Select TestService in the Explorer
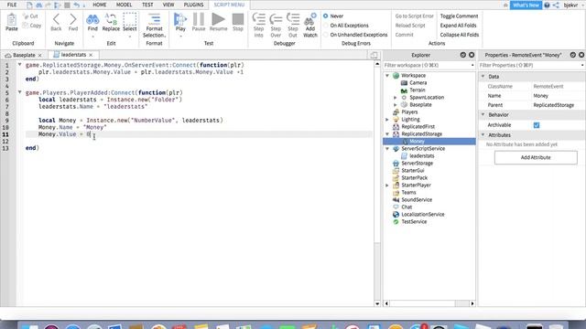Viewport: 586px width, 329px height. [414, 221]
